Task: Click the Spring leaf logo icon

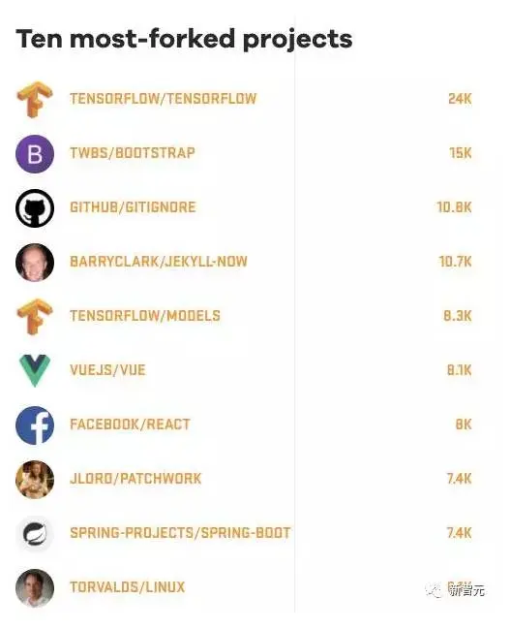Action: tap(35, 533)
